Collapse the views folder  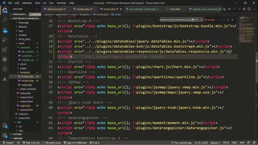pyautogui.click(x=21, y=43)
